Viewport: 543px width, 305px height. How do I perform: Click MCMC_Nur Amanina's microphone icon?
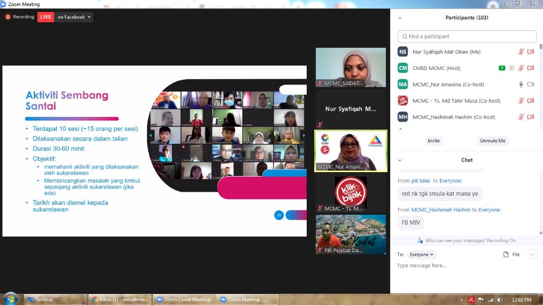(x=521, y=85)
